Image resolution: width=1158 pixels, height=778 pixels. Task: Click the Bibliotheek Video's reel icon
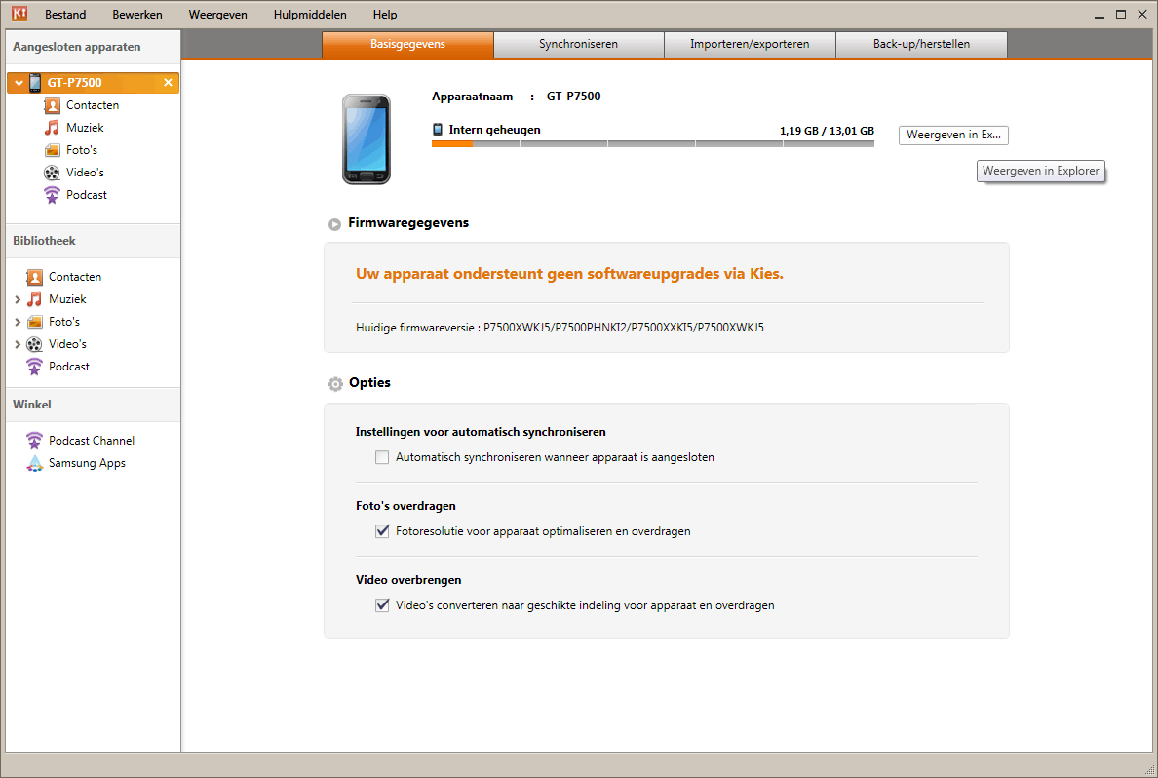[35, 344]
